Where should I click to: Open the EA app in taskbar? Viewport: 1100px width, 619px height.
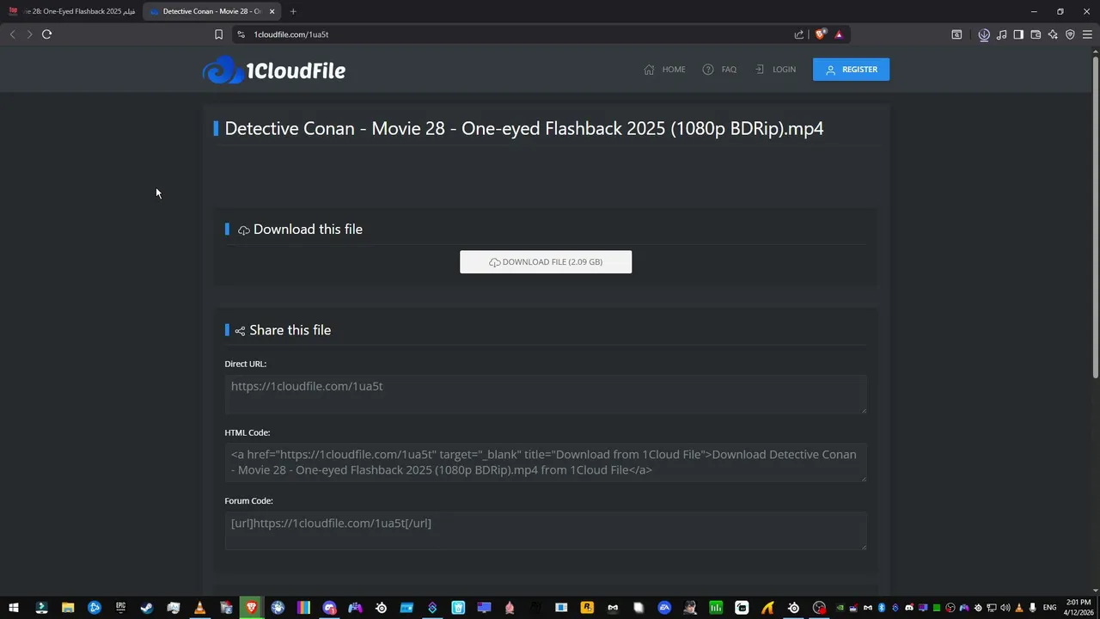[x=664, y=608]
